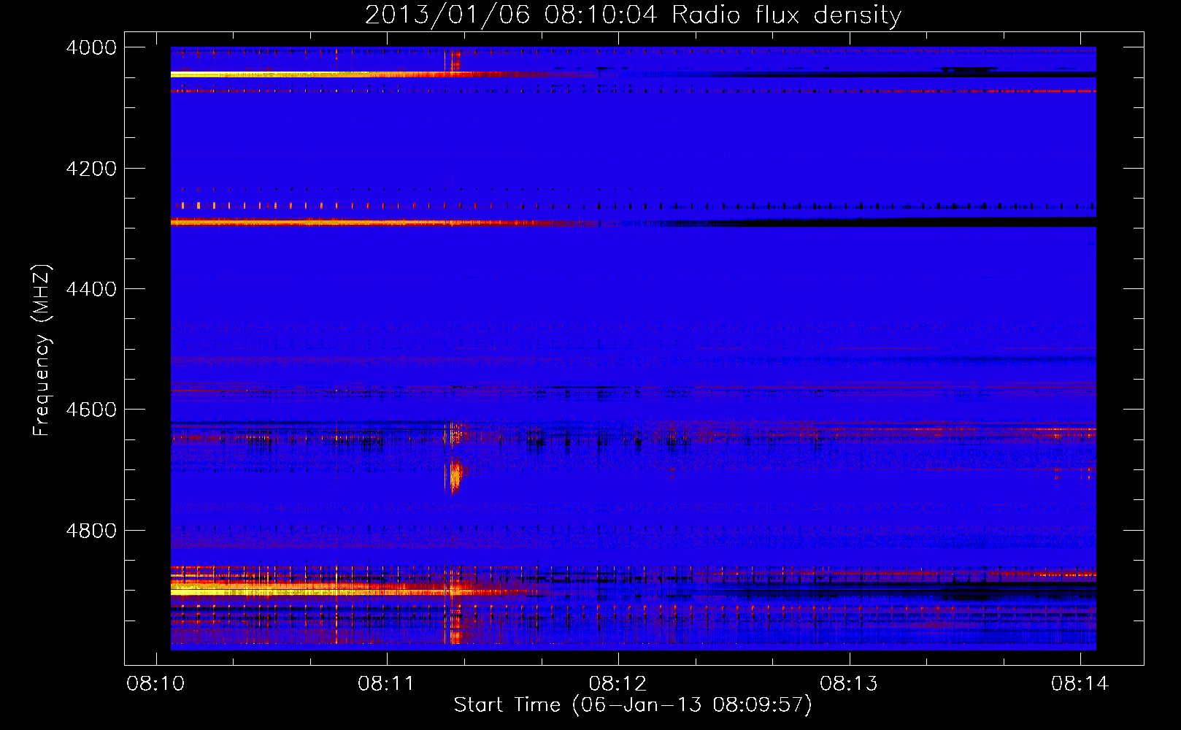Click the 4400 frequency tick label
The width and height of the screenshot is (1181, 730).
tap(91, 289)
